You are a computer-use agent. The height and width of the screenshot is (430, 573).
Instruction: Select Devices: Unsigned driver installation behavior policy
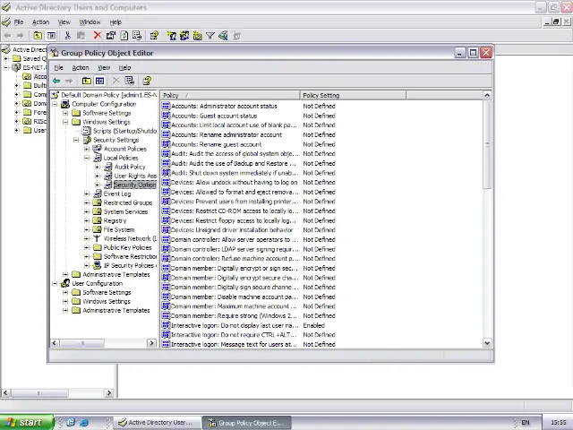click(x=232, y=230)
